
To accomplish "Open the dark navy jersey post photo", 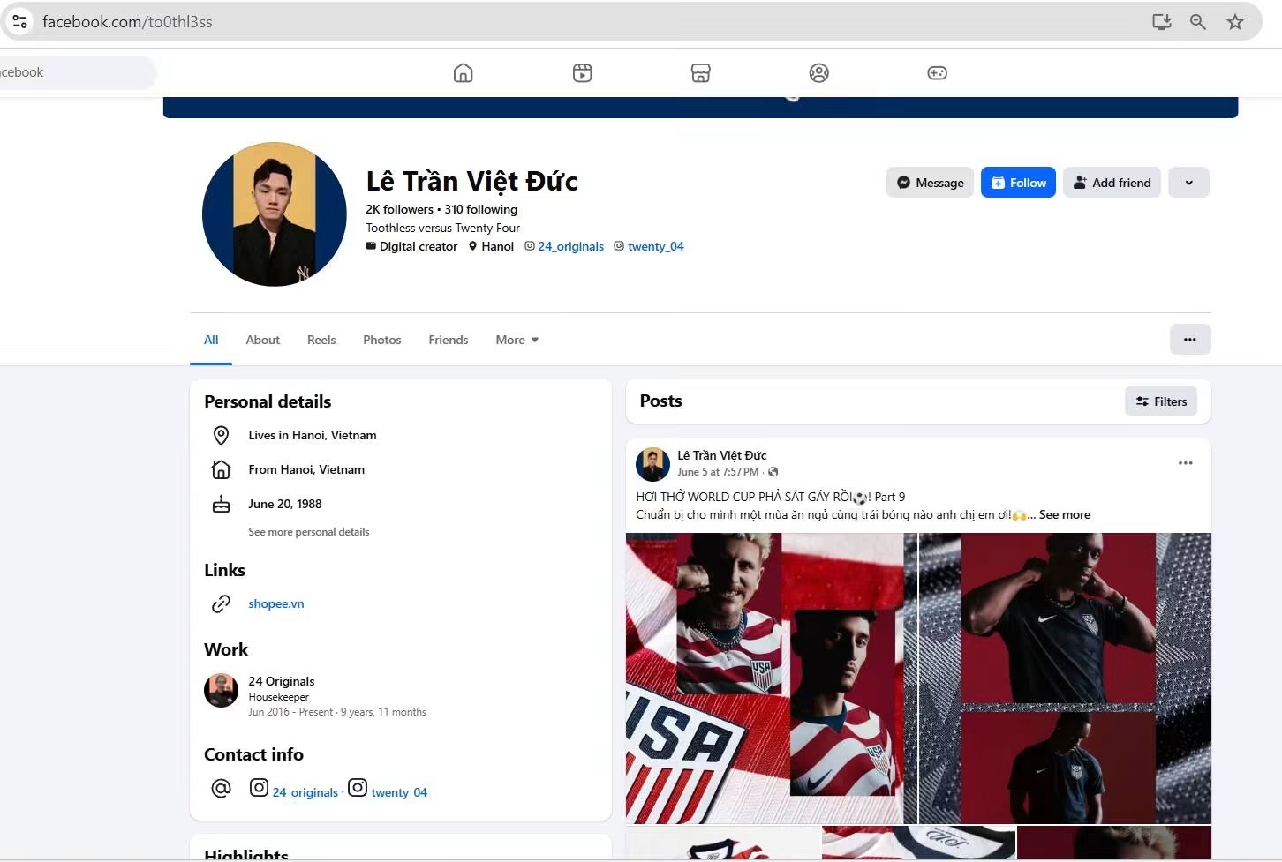I will pyautogui.click(x=1065, y=678).
